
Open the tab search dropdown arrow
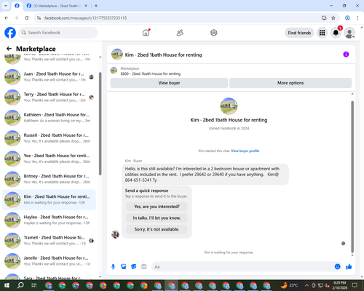[x=6, y=6]
